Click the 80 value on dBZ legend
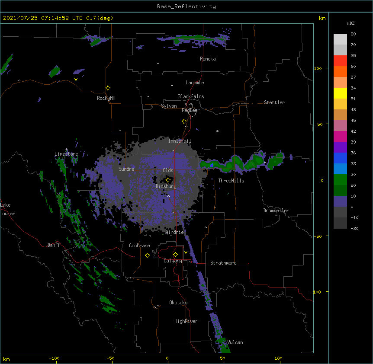Image resolution: width=373 pixels, height=364 pixels. click(x=353, y=34)
